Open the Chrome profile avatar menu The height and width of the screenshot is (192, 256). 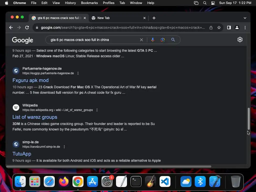[237, 27]
